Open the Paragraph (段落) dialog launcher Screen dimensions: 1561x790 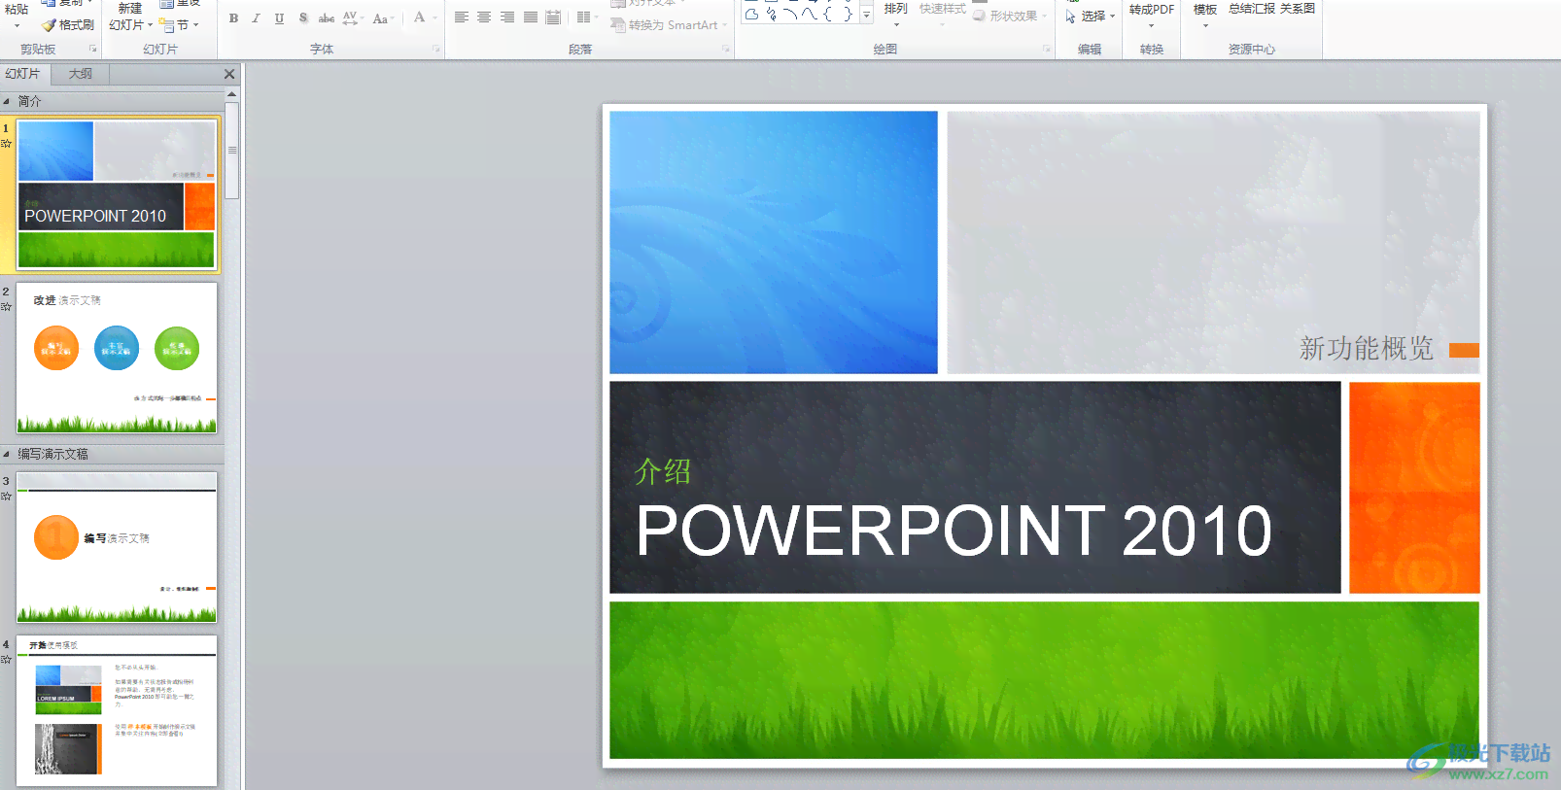point(726,49)
